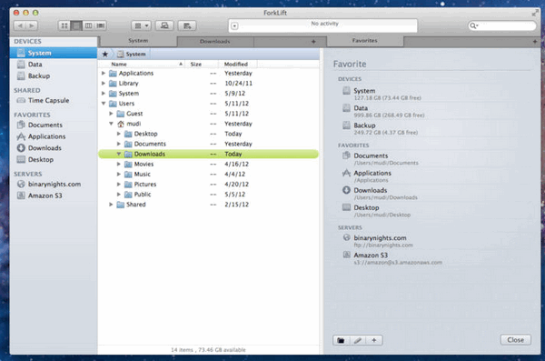Viewport: 545px width, 361px height.
Task: Open Documents favorite in sidebar
Action: (x=54, y=125)
